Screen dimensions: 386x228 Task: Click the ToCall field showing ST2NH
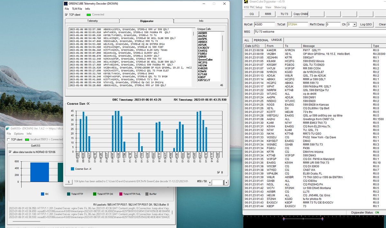coord(298,24)
